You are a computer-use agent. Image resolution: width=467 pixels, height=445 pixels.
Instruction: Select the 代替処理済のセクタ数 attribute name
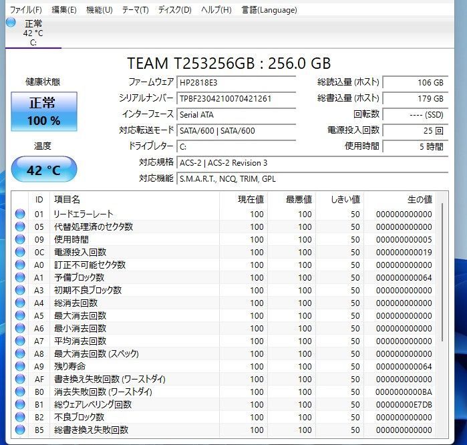[94, 227]
